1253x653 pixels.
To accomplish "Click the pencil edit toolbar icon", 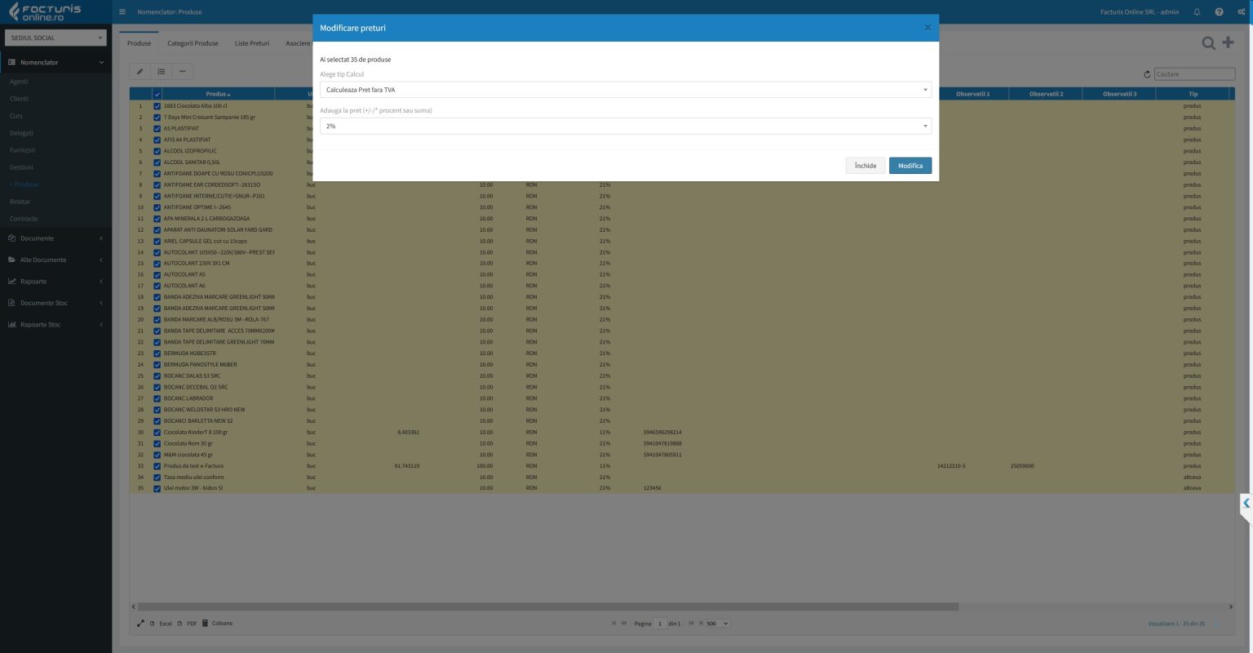I will [139, 72].
